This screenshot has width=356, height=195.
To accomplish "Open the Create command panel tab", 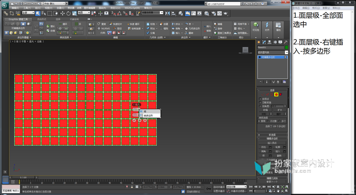I will [259, 42].
